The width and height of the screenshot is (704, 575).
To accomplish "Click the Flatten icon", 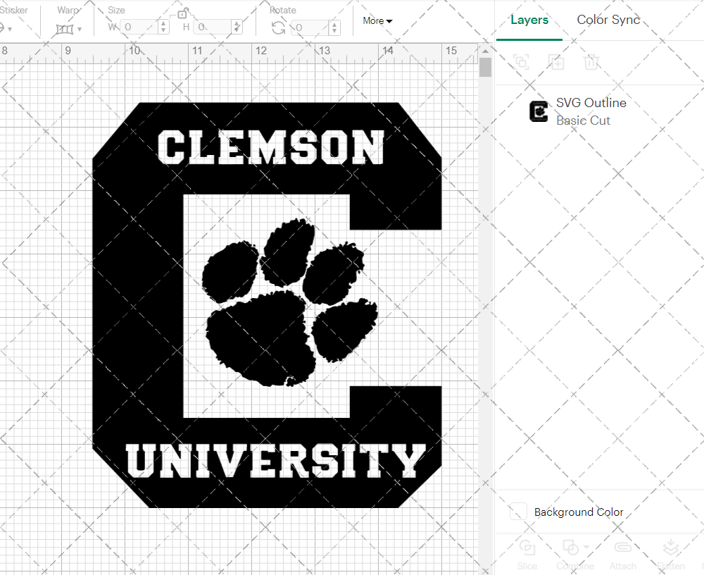I will 670,556.
